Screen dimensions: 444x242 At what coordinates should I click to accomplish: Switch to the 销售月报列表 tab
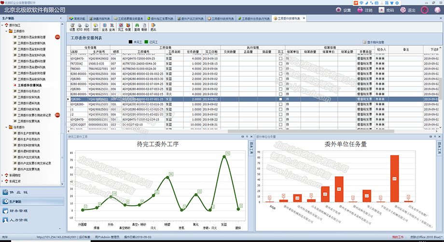99,19
